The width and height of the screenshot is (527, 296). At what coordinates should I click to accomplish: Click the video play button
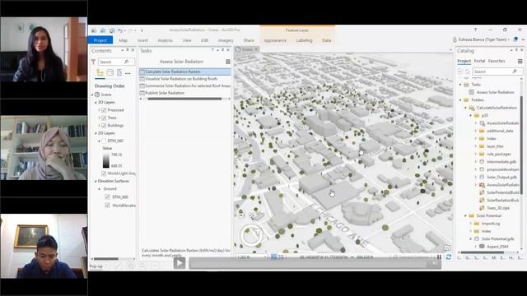click(180, 263)
